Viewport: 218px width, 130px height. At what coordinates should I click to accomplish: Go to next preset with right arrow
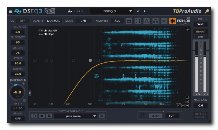(x=145, y=11)
